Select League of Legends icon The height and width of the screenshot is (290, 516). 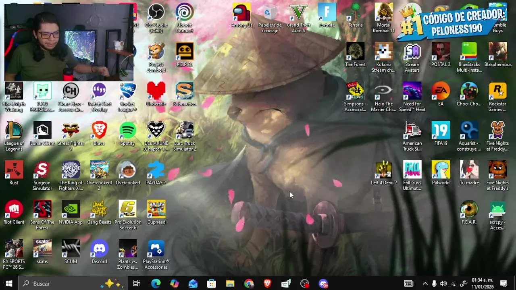point(14,136)
